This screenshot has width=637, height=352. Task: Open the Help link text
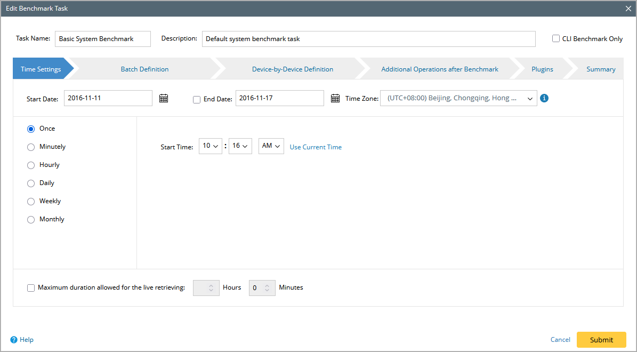27,339
